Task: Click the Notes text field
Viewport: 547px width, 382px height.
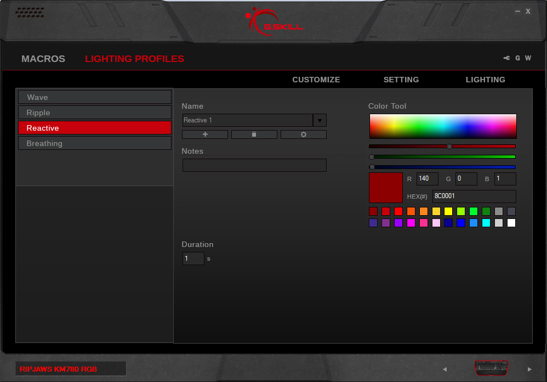Action: point(254,165)
